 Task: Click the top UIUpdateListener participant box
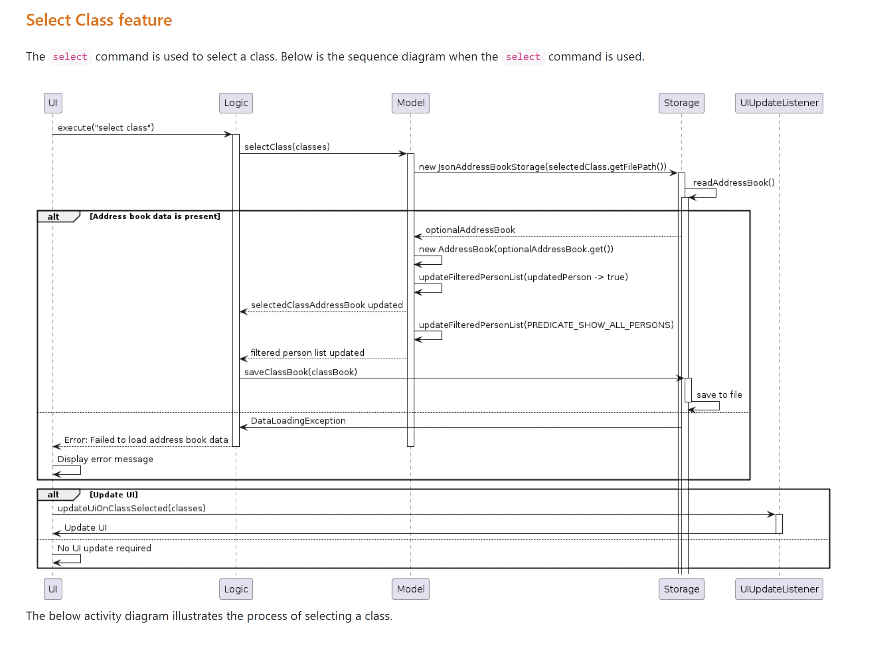coord(779,103)
